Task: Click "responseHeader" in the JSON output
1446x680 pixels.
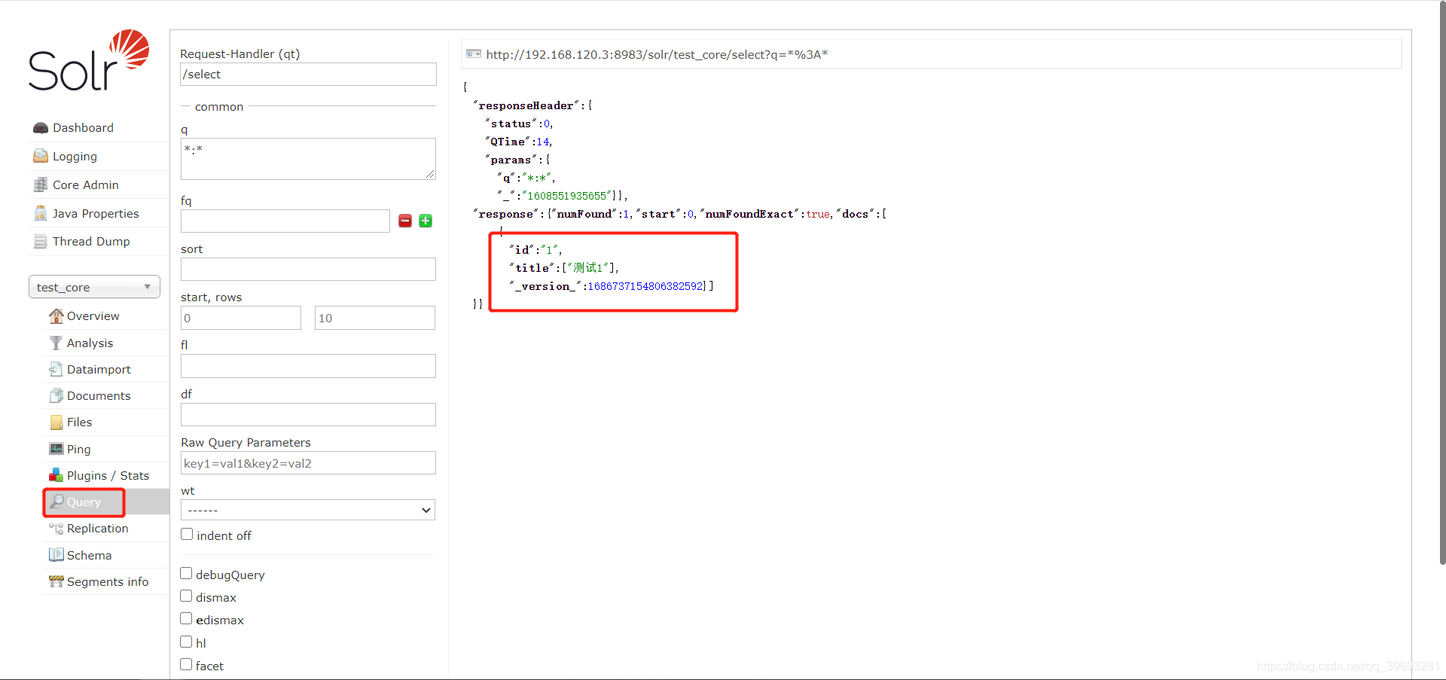Action: (x=526, y=105)
